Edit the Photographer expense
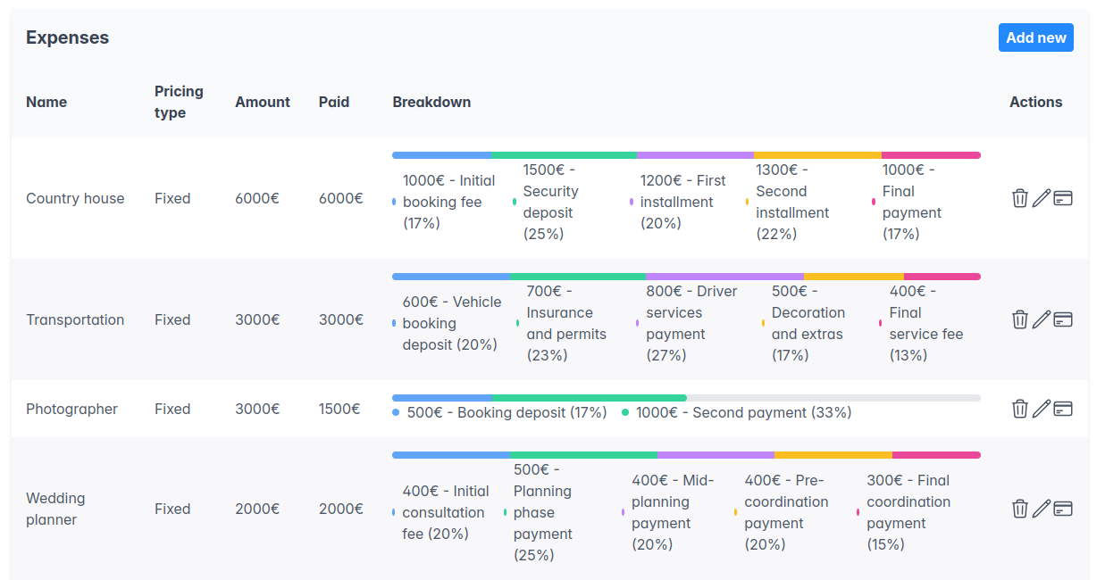Image resolution: width=1105 pixels, height=580 pixels. 1042,408
